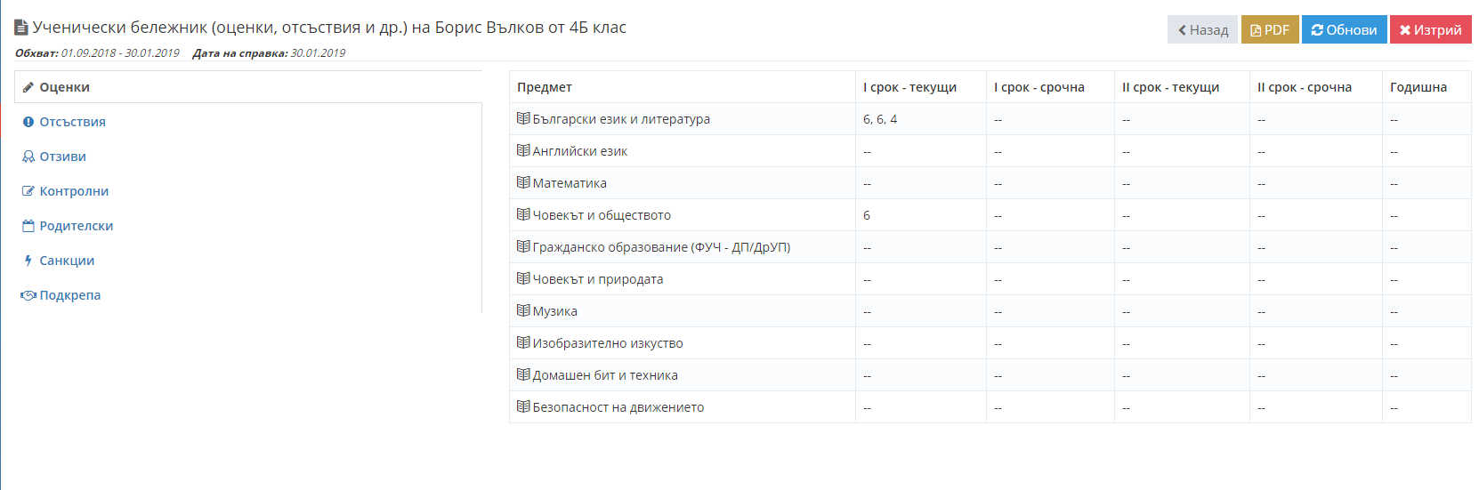Click the lightning bolt icon beside Санкции

click(x=28, y=261)
